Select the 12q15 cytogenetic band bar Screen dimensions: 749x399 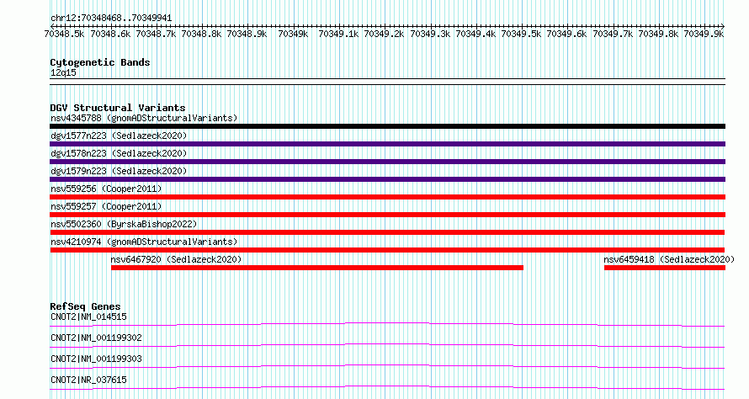[x=387, y=82]
